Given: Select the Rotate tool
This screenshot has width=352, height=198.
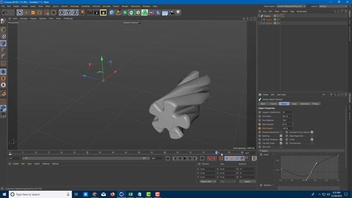Looking at the screenshot, I should pos(40,13).
